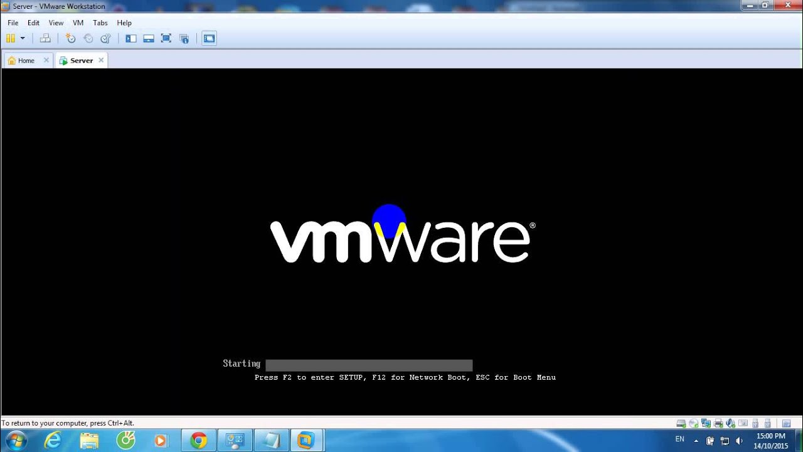This screenshot has height=452, width=803.
Task: Launch Internet Explorer from taskbar
Action: click(x=53, y=441)
